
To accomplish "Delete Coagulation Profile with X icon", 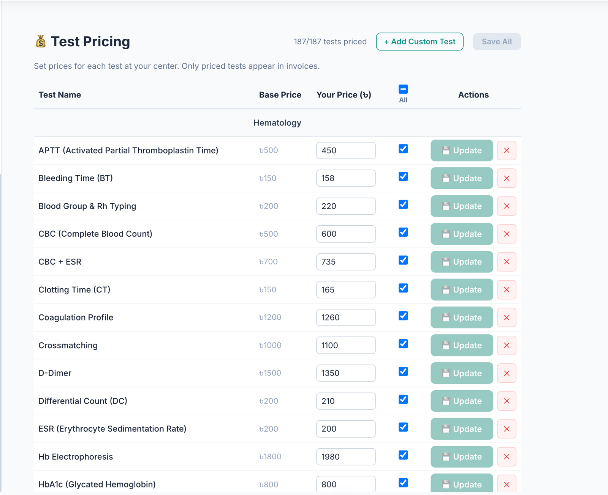I will 507,317.
